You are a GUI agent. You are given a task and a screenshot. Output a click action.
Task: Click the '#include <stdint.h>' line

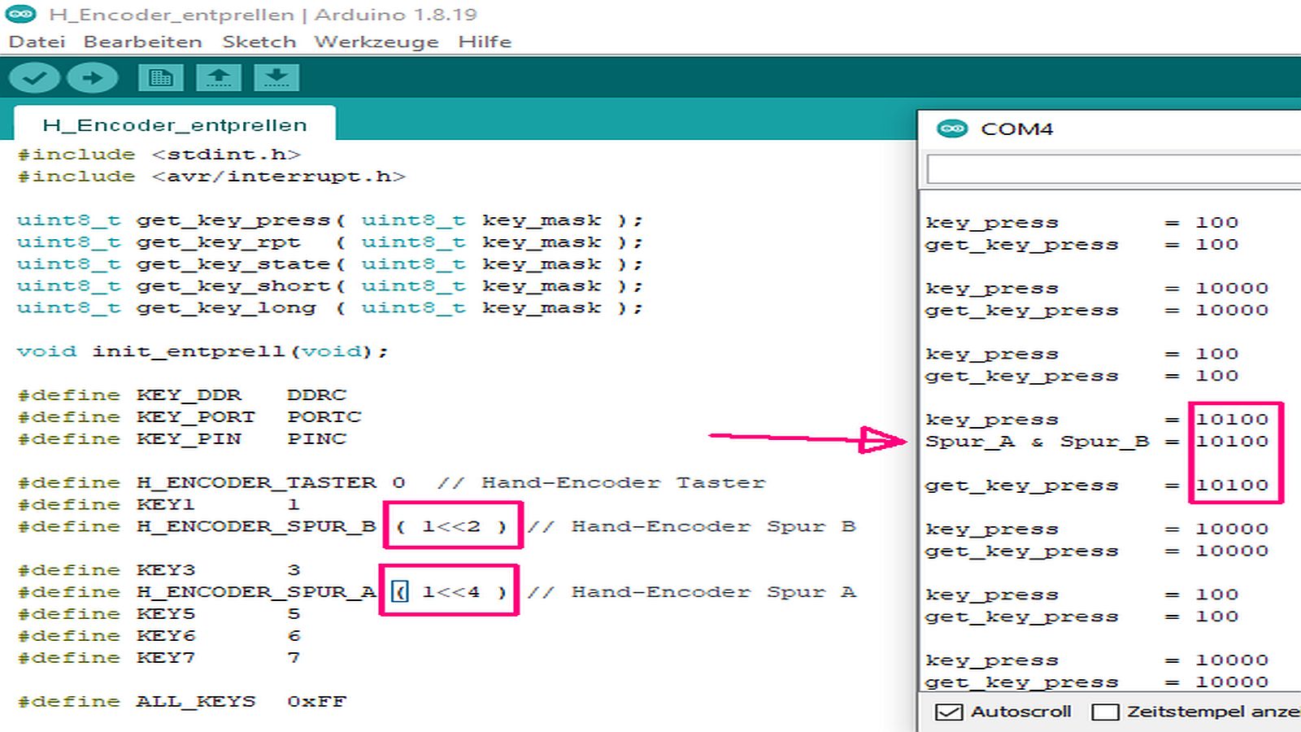159,155
